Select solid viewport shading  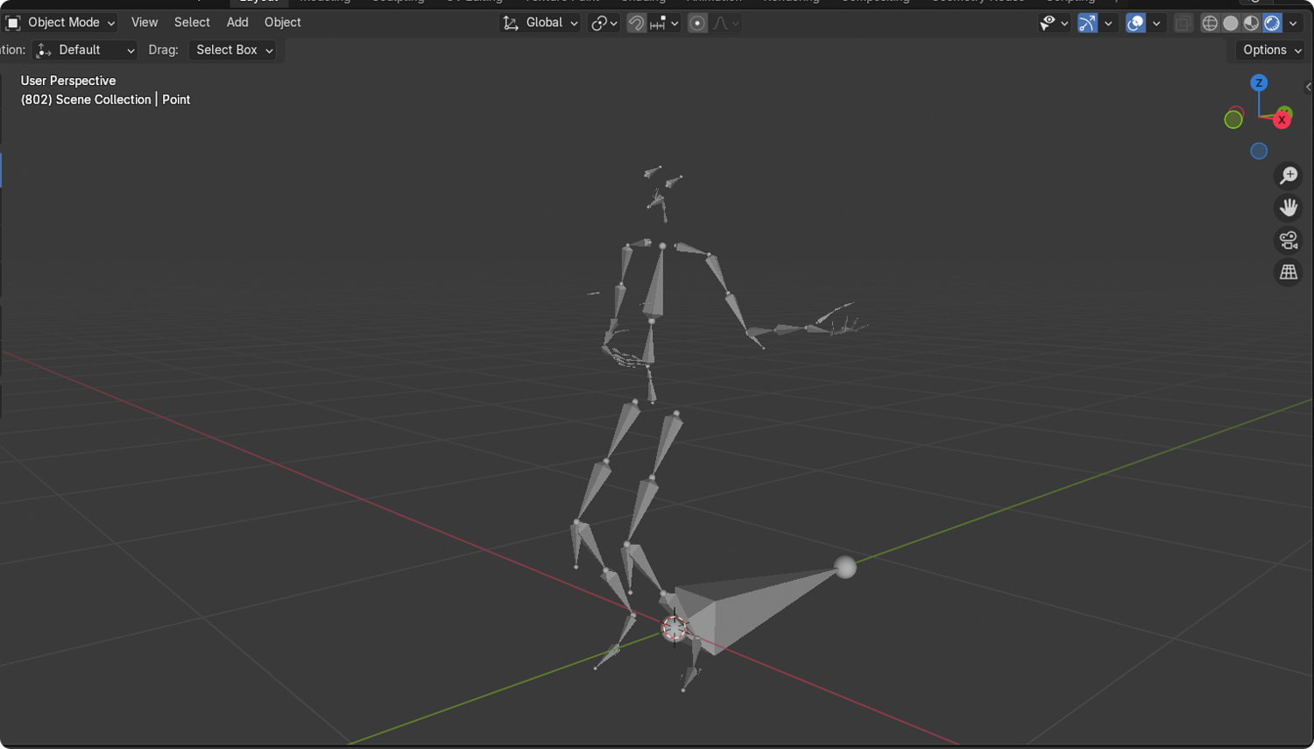(x=1231, y=24)
